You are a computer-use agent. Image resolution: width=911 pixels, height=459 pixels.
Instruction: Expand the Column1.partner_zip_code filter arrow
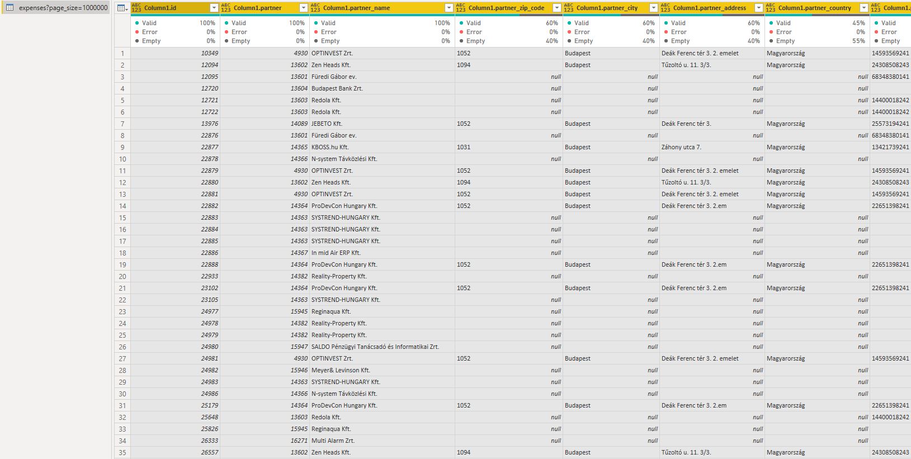[x=556, y=8]
